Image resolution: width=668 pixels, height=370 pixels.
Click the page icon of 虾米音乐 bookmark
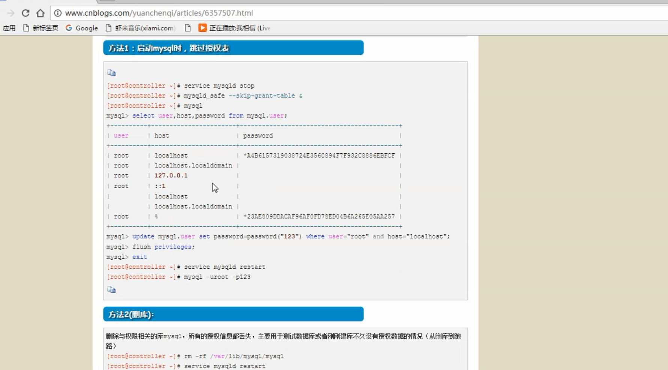tap(108, 28)
